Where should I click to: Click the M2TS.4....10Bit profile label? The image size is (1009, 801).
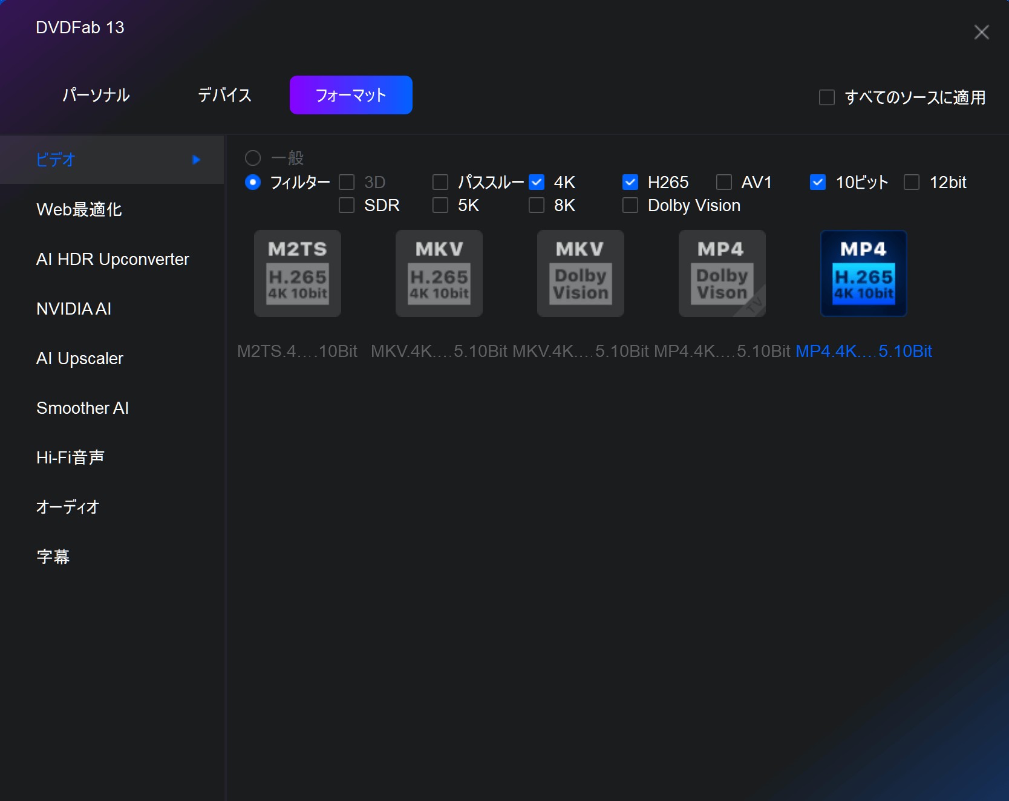[x=297, y=351]
